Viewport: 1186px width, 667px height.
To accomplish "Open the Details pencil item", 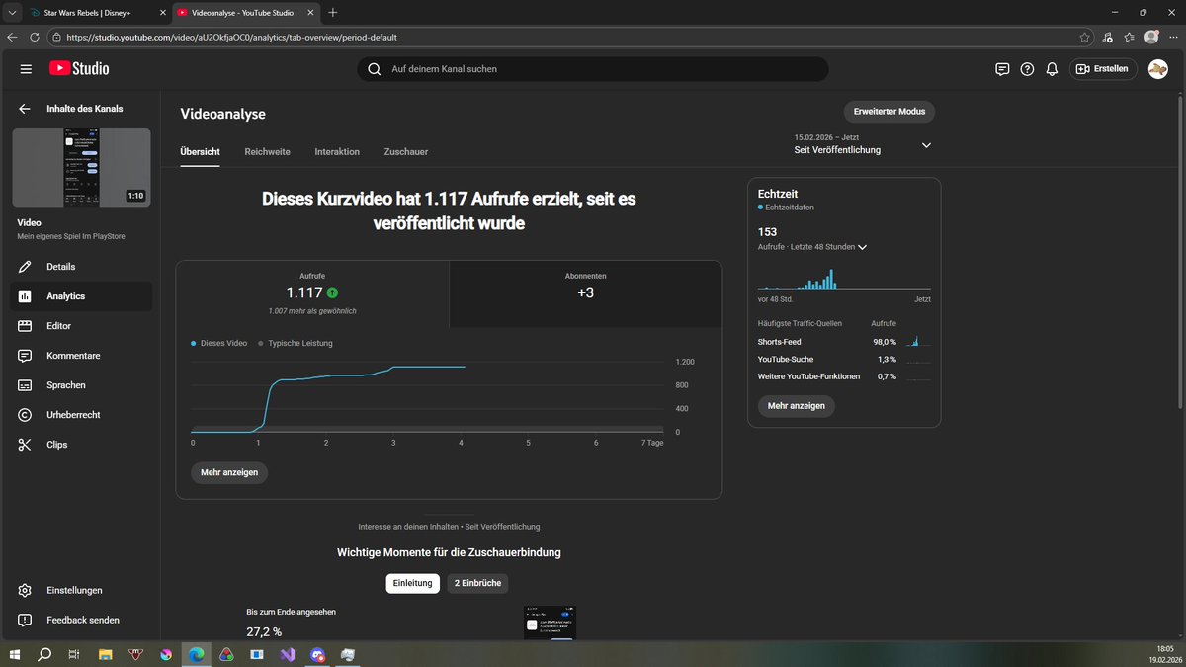I will [x=81, y=267].
